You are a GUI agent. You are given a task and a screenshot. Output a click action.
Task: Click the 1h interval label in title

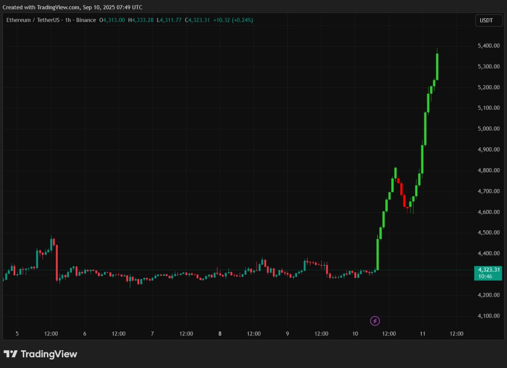tap(68, 20)
